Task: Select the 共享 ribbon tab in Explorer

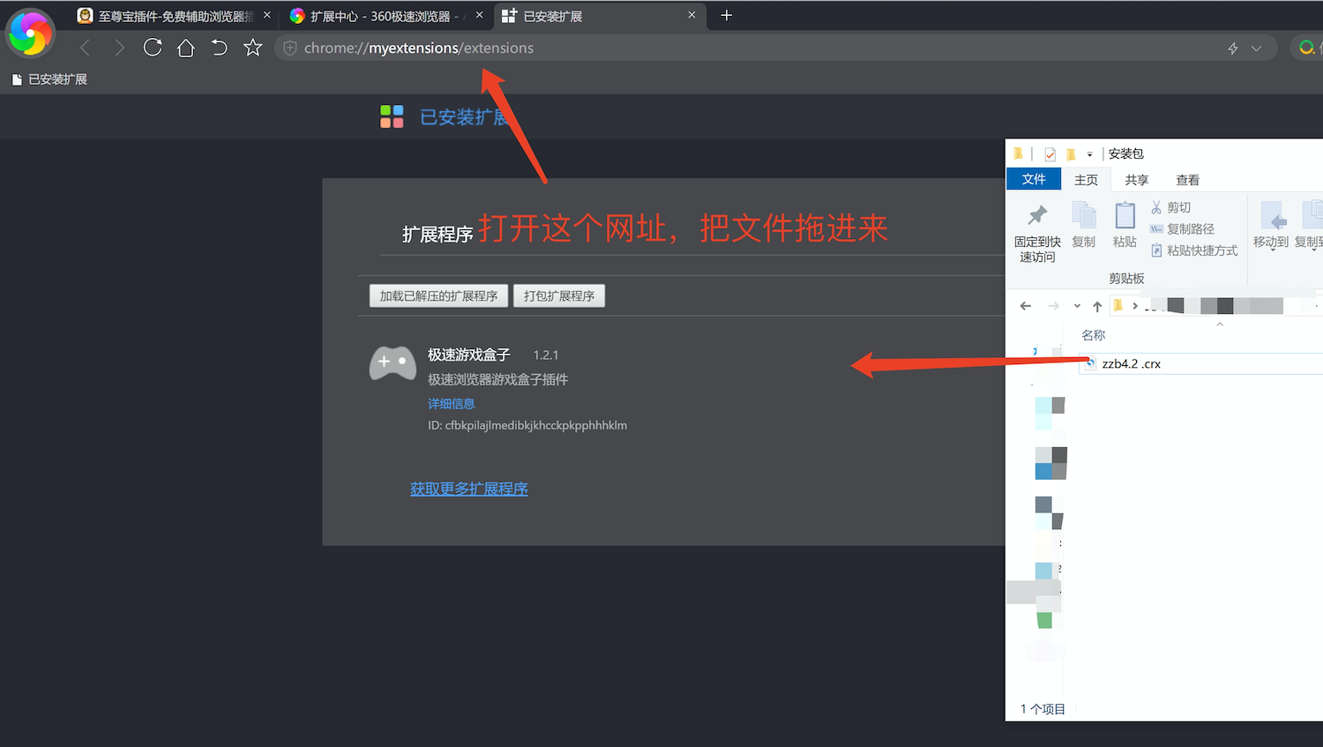Action: point(1137,180)
